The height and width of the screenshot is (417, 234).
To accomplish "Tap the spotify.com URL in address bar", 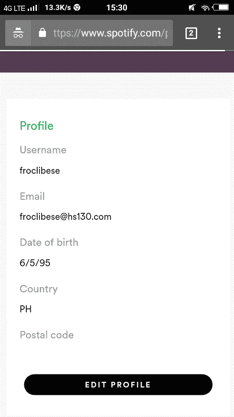I will (x=110, y=33).
